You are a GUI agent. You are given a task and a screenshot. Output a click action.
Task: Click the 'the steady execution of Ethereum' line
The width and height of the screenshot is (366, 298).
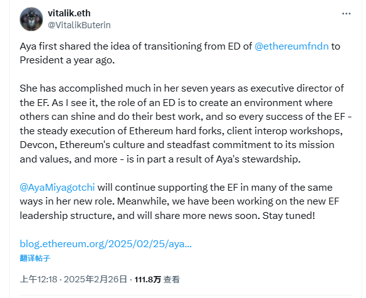(x=181, y=131)
